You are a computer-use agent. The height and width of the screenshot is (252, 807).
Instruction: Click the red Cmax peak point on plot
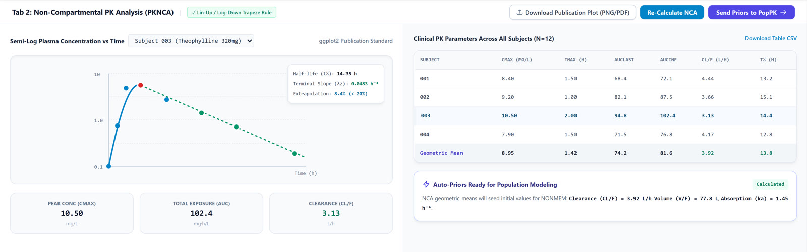141,85
